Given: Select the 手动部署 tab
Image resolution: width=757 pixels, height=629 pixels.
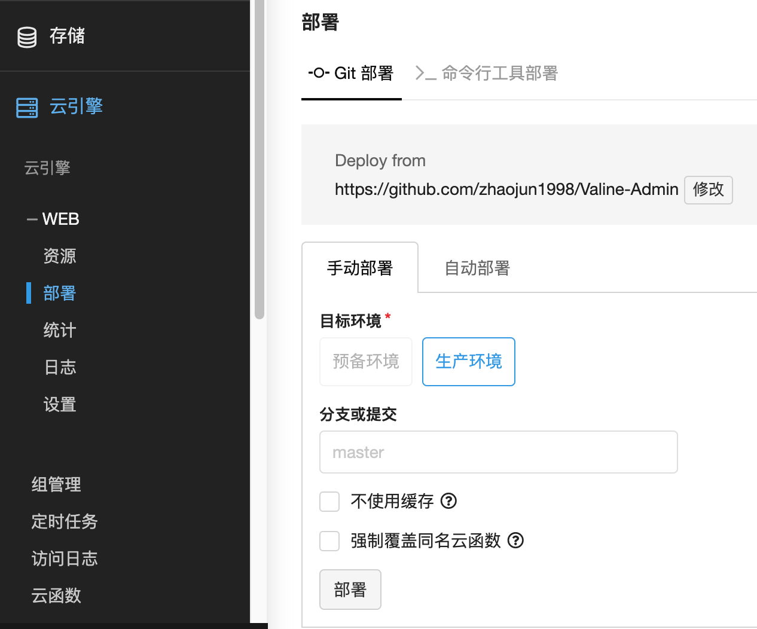Looking at the screenshot, I should [359, 268].
